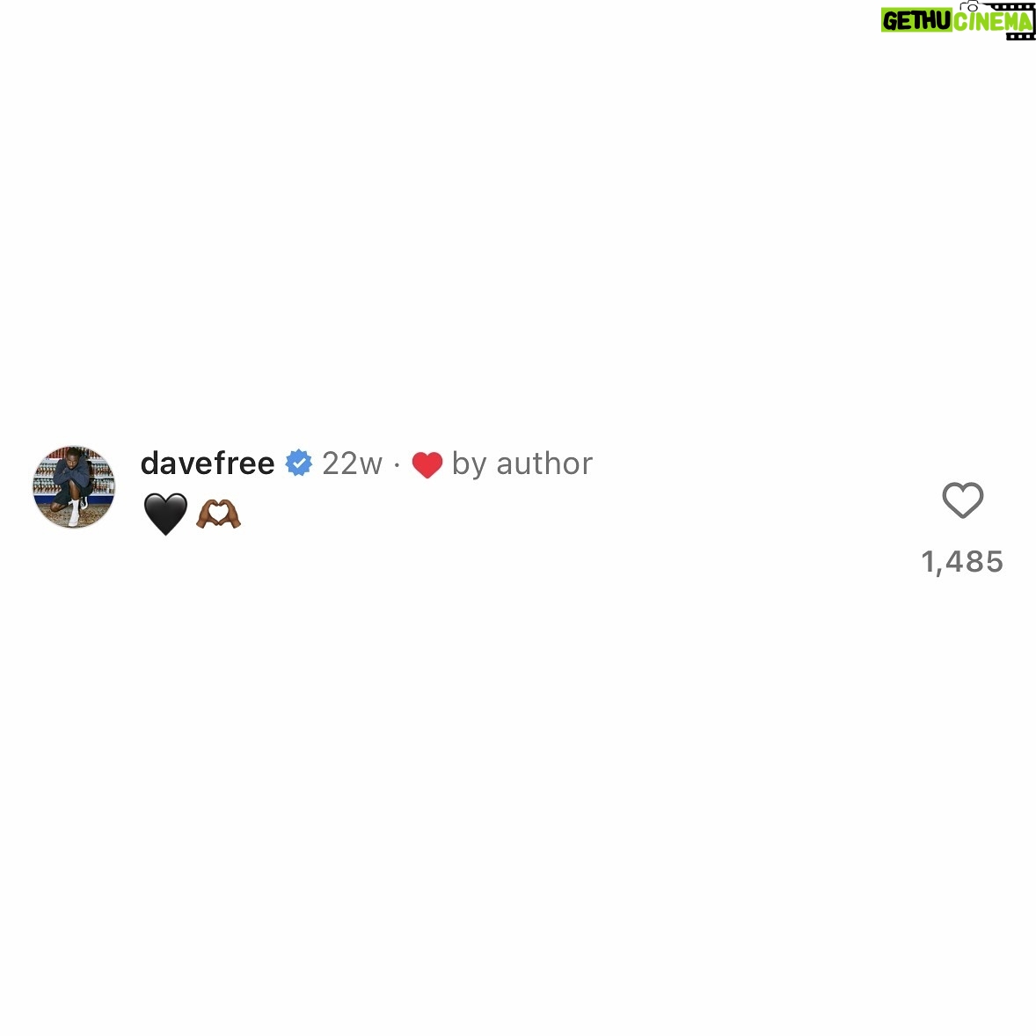Click the 'by author' label
1036x1036 pixels.
pyautogui.click(x=522, y=463)
